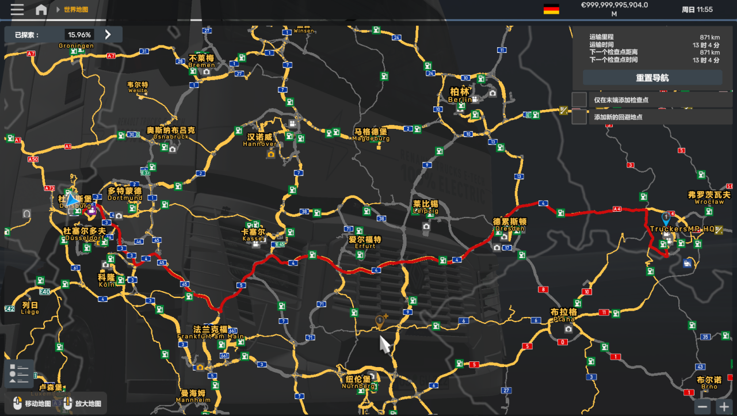Click the red A73 sign above Duisburg
737x416 pixels.
point(49,188)
